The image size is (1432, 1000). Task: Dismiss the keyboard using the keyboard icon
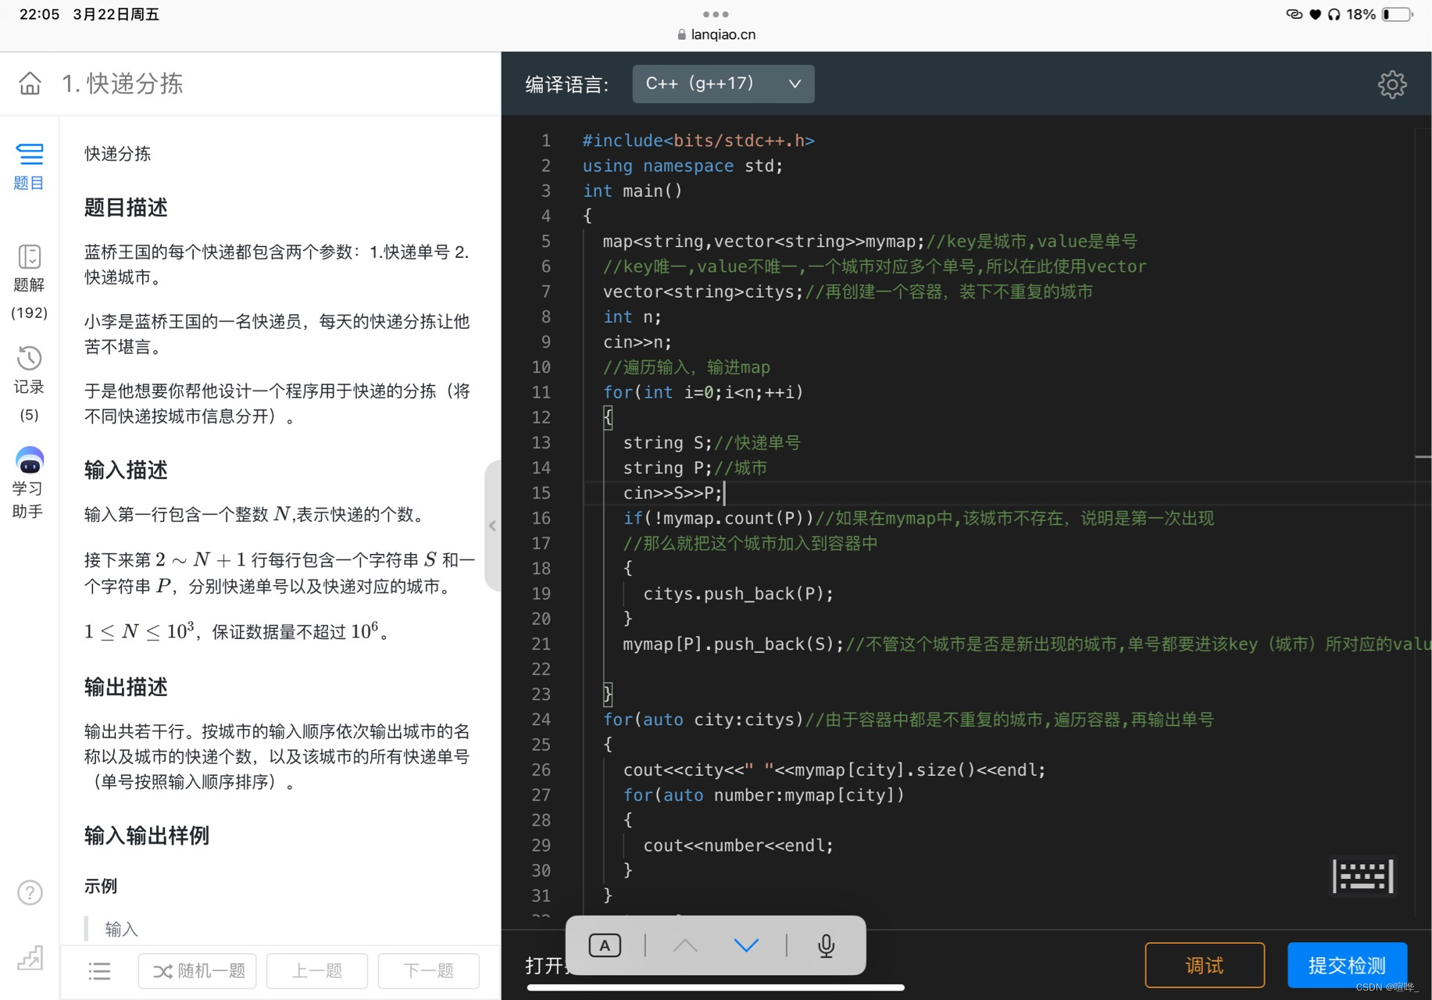pos(1362,876)
